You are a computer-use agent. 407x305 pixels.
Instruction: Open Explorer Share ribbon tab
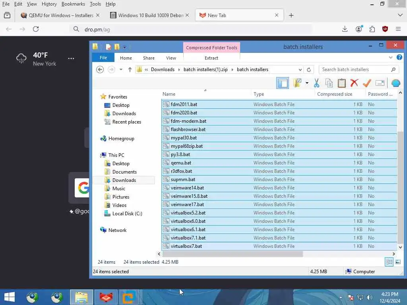(149, 58)
